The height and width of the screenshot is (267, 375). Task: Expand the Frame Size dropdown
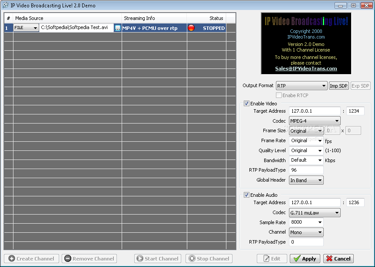coord(306,131)
